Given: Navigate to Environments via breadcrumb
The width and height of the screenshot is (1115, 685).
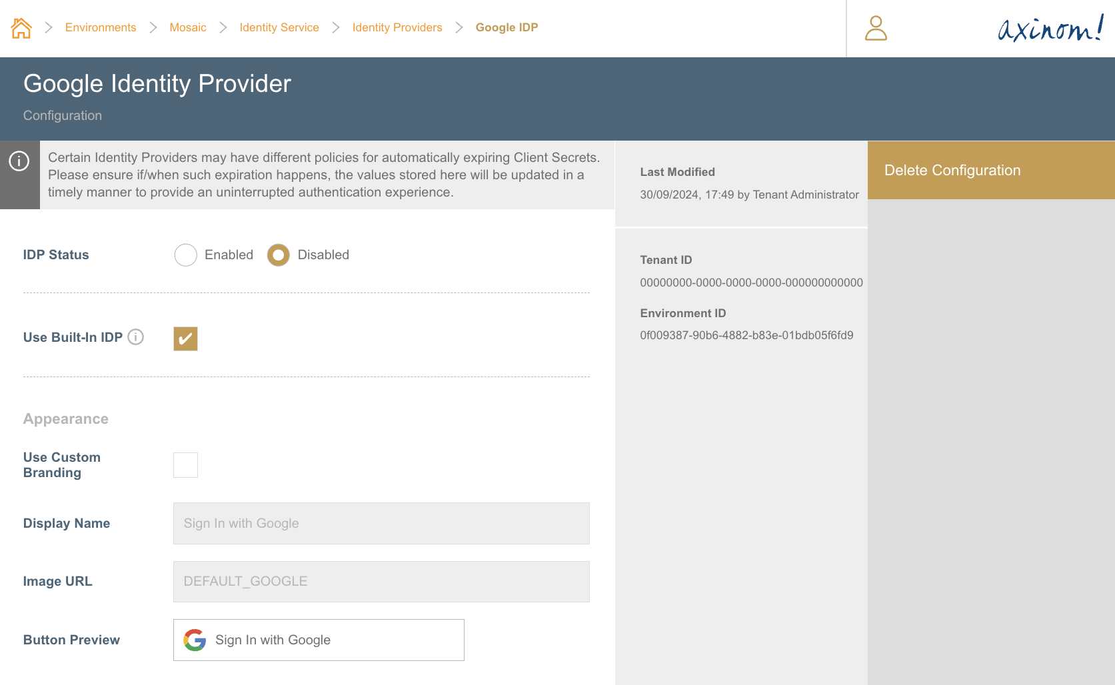Looking at the screenshot, I should tap(100, 27).
